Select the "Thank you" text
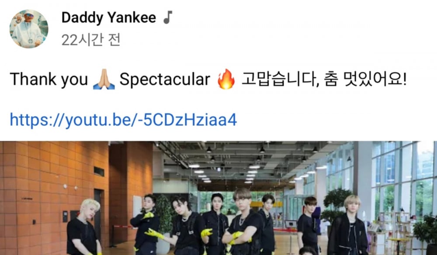 point(49,79)
